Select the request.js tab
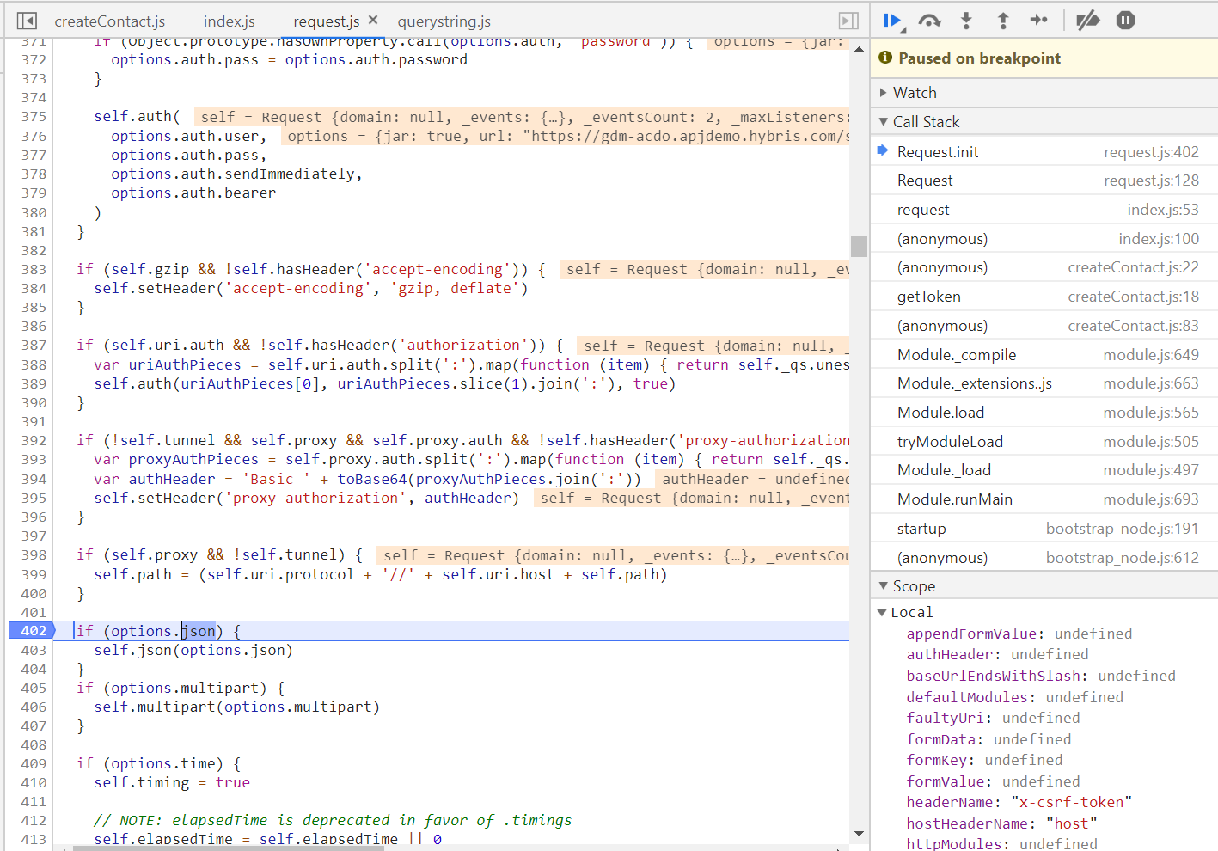The height and width of the screenshot is (851, 1218). (326, 21)
